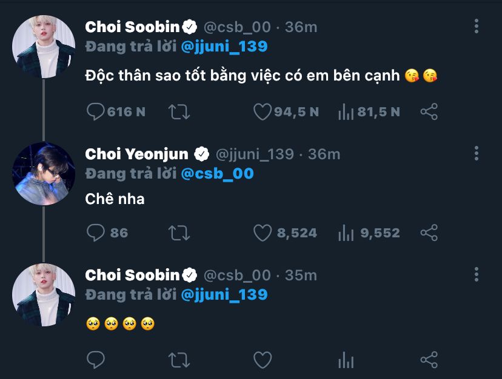Open the 36m timestamp on Soobin's first tweet

301,27
